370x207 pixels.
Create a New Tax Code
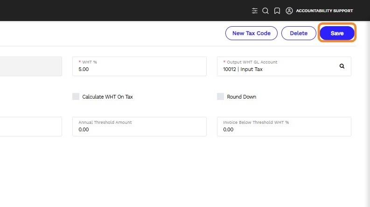[x=251, y=33]
